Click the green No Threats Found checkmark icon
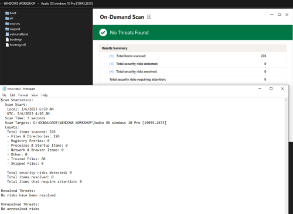The width and height of the screenshot is (293, 214). coord(103,33)
